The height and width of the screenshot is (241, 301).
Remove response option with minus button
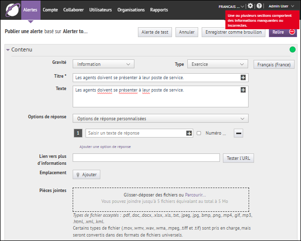[238, 133]
